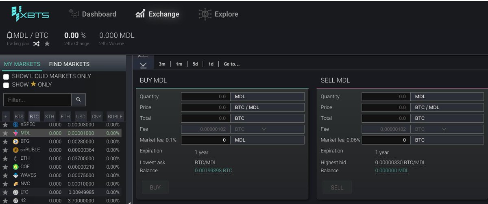The image size is (488, 204).
Task: Select the ETH base market tab
Action: tap(65, 117)
